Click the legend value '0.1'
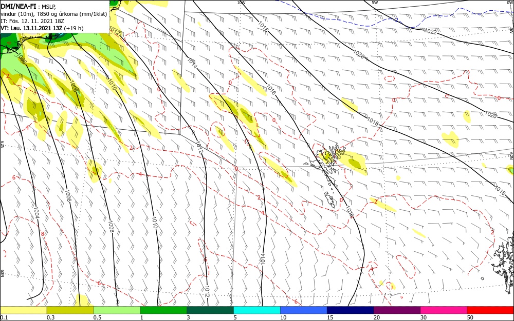 point(4,317)
